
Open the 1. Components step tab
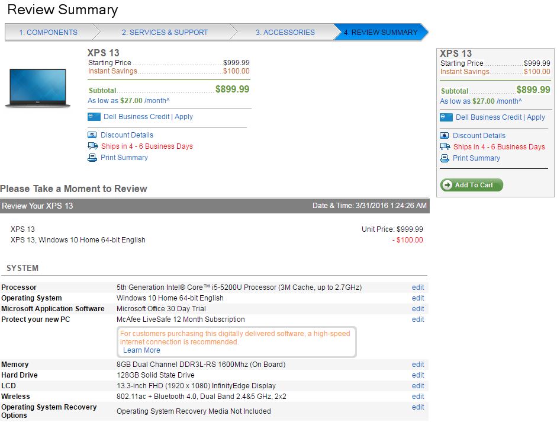pyautogui.click(x=49, y=33)
